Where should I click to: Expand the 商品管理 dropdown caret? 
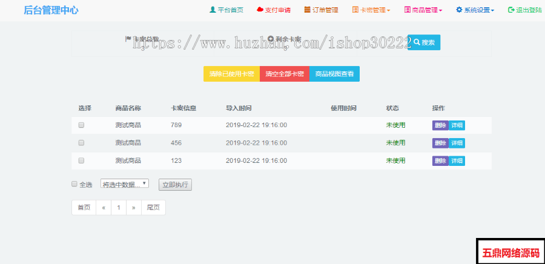440,10
